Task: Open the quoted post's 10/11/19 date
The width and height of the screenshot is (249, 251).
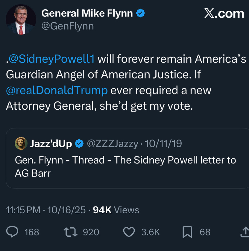Action: (x=163, y=144)
